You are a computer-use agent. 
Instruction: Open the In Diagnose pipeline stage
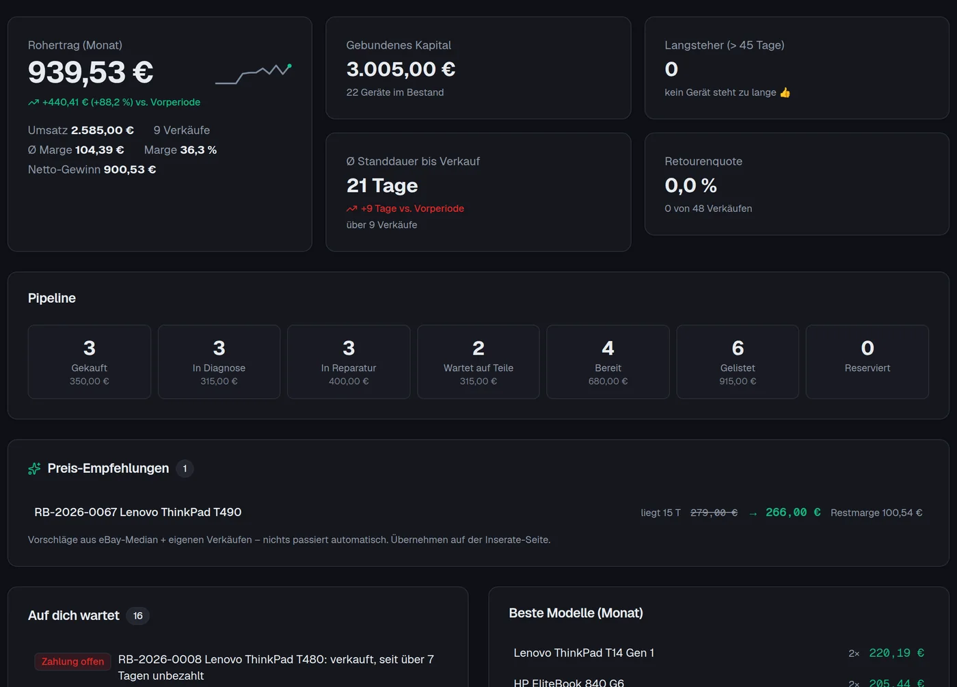pos(219,362)
